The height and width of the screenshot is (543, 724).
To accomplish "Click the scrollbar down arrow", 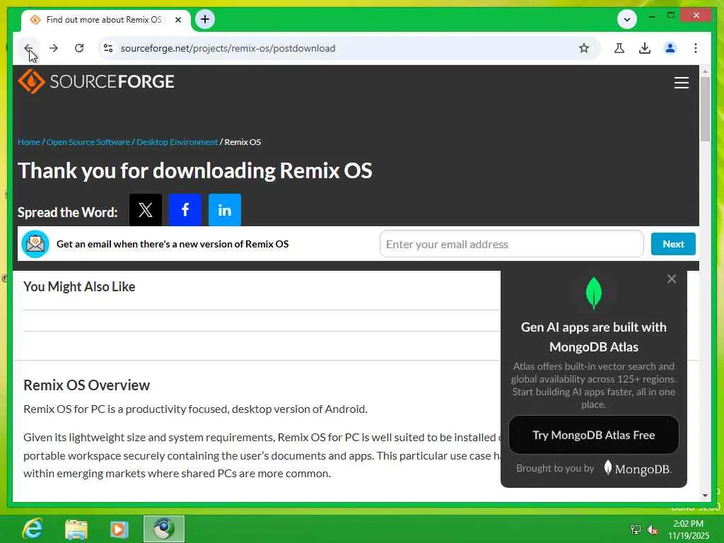I will (x=705, y=496).
